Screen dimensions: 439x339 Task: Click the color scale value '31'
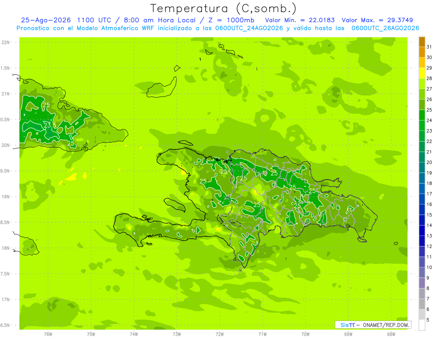point(429,47)
